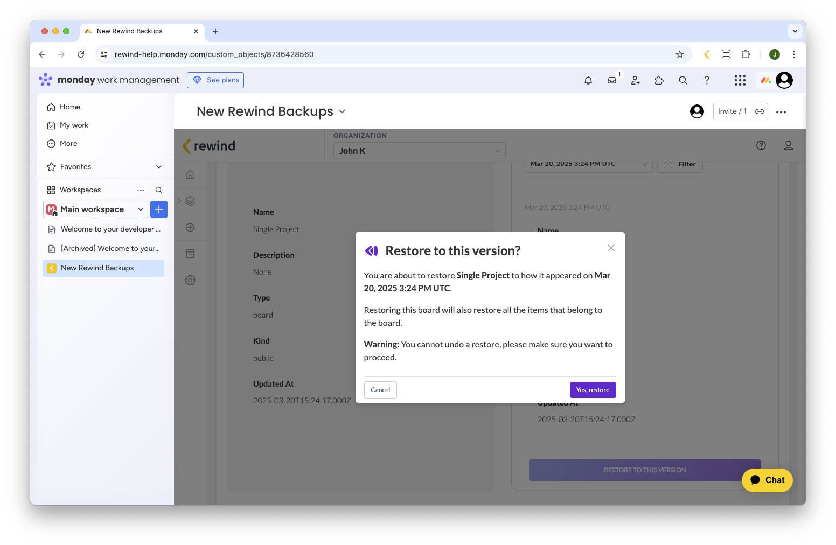This screenshot has height=545, width=836.
Task: Click the monday profile avatar
Action: 784,80
